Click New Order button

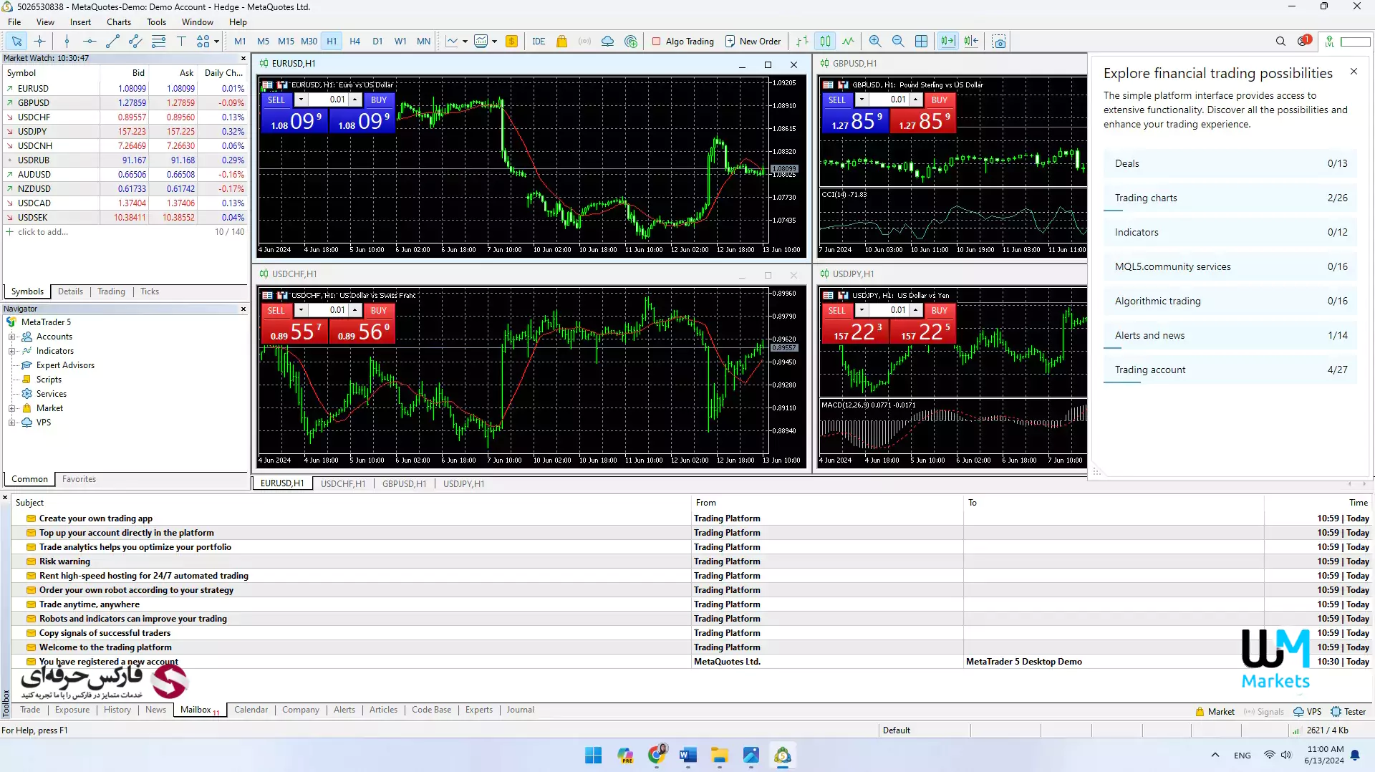click(x=753, y=42)
